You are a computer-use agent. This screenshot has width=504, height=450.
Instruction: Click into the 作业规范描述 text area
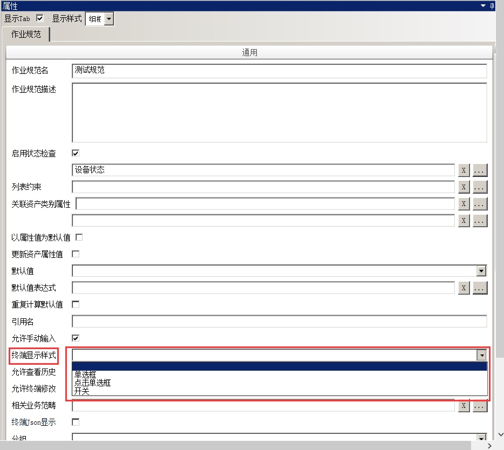(x=279, y=112)
